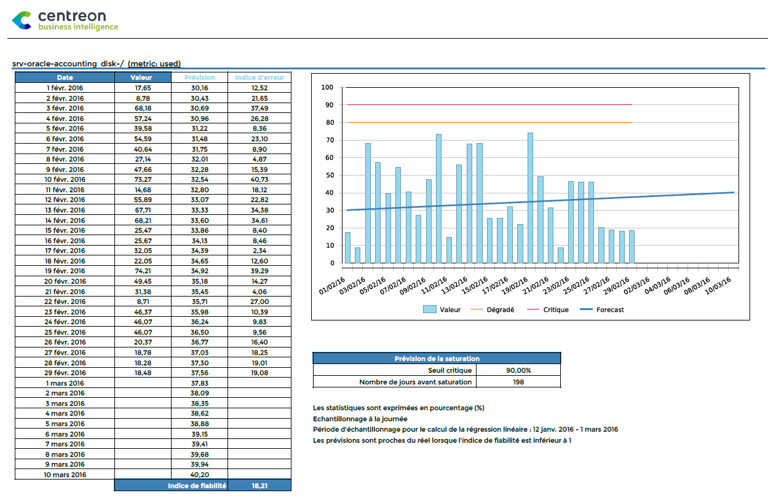The height and width of the screenshot is (501, 768).
Task: Click the Indice de fiabilité value 18,21
Action: coord(259,484)
